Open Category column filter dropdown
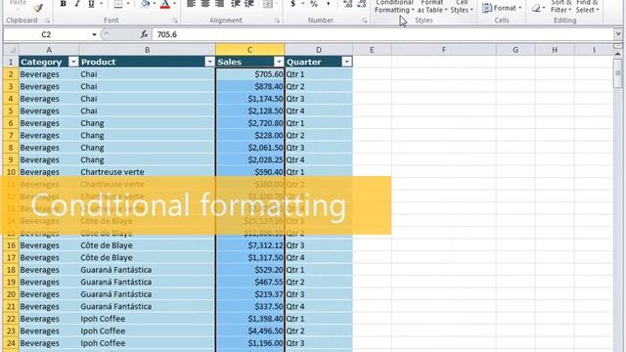The width and height of the screenshot is (626, 352). tap(73, 62)
